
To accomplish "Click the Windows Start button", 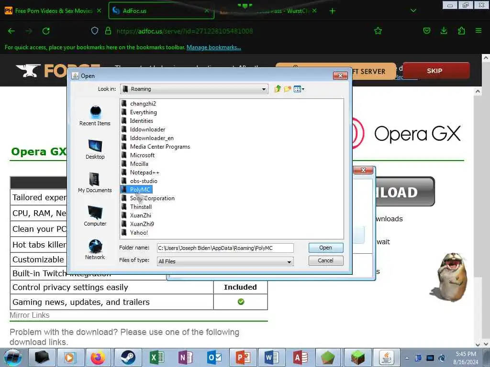I will (x=13, y=357).
